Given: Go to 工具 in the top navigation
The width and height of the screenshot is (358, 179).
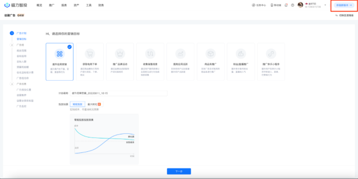Looking at the screenshot, I should click(x=89, y=5).
